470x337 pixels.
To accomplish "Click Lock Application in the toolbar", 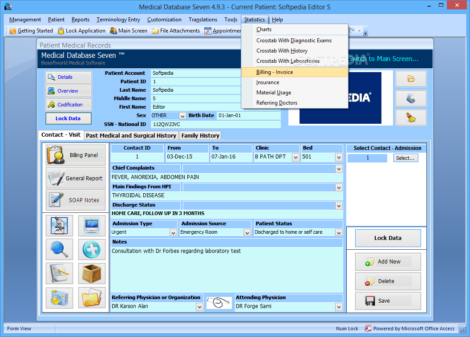I will tap(81, 31).
